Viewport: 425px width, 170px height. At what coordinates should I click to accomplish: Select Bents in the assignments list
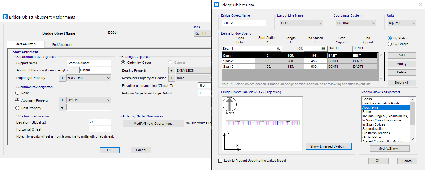pyautogui.click(x=367, y=112)
